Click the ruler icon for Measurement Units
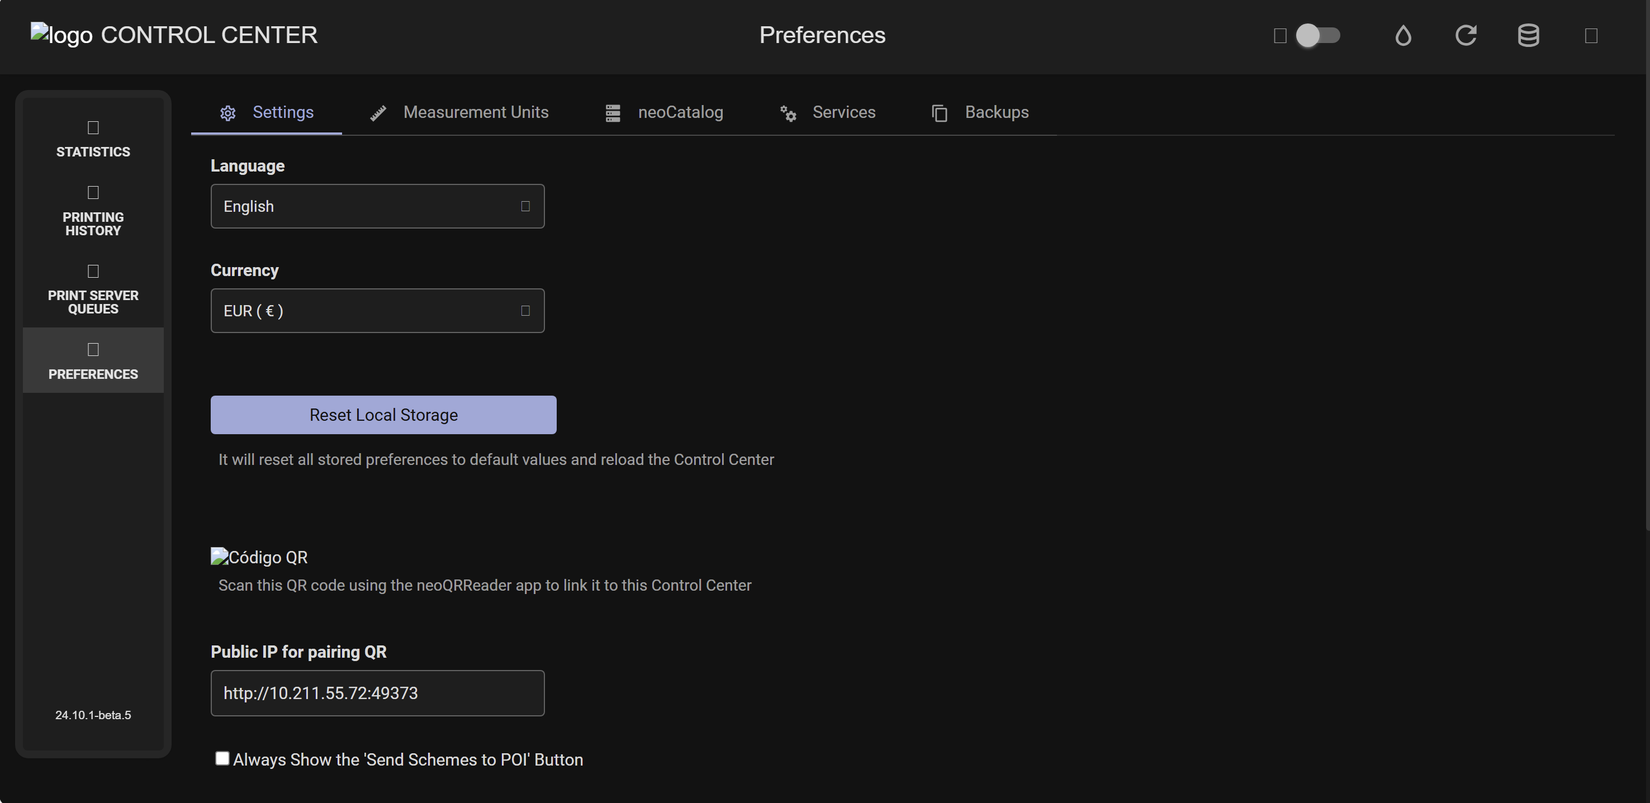 378,113
